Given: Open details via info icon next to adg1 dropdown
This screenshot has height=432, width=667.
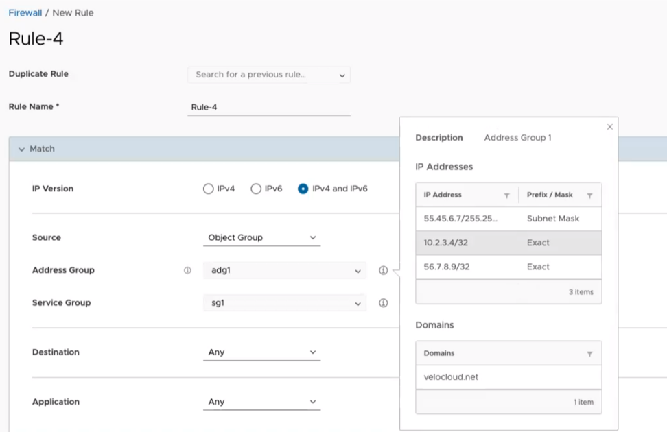Looking at the screenshot, I should coord(384,270).
